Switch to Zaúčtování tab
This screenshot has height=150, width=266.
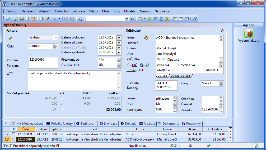coord(86,124)
